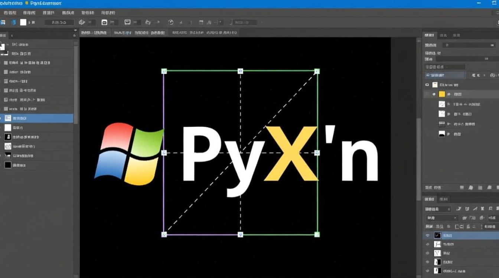The height and width of the screenshot is (278, 499).
Task: Switch to the tab next to the Layers tab
Action: click(x=443, y=199)
